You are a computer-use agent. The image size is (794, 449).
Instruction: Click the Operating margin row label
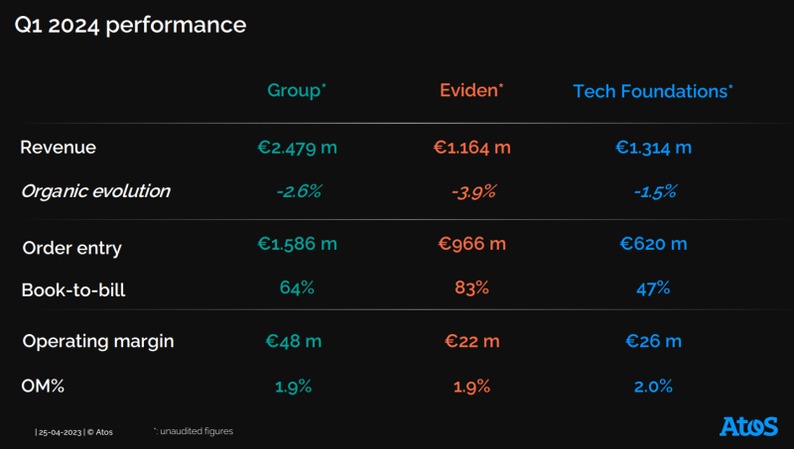coord(98,341)
